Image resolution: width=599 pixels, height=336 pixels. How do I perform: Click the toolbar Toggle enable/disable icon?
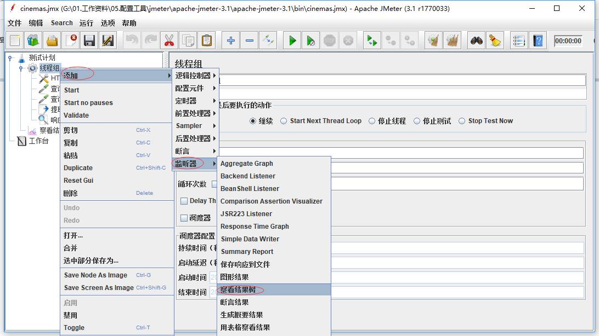[x=268, y=40]
